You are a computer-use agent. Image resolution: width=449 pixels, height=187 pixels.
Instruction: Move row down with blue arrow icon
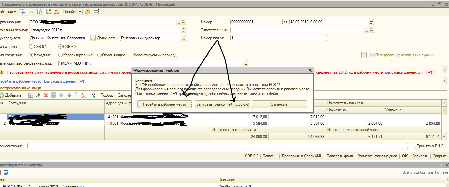pyautogui.click(x=69, y=95)
